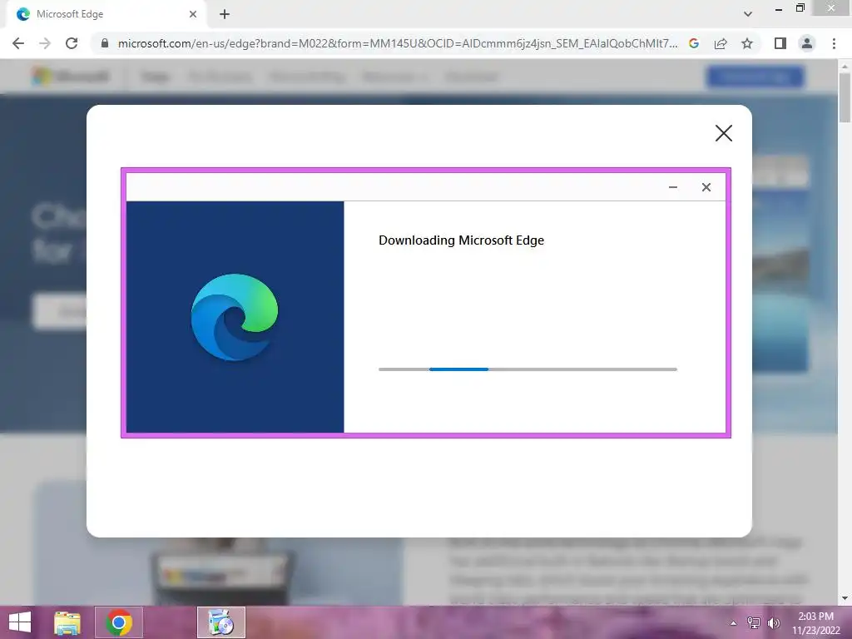Go back using browser back arrow
The height and width of the screenshot is (639, 852).
[x=18, y=43]
